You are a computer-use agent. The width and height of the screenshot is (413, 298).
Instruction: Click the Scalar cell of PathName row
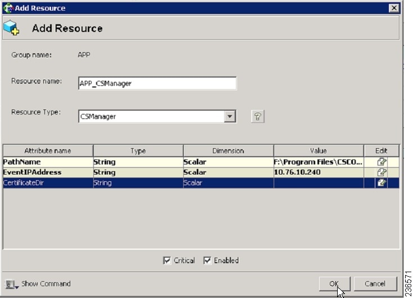228,162
